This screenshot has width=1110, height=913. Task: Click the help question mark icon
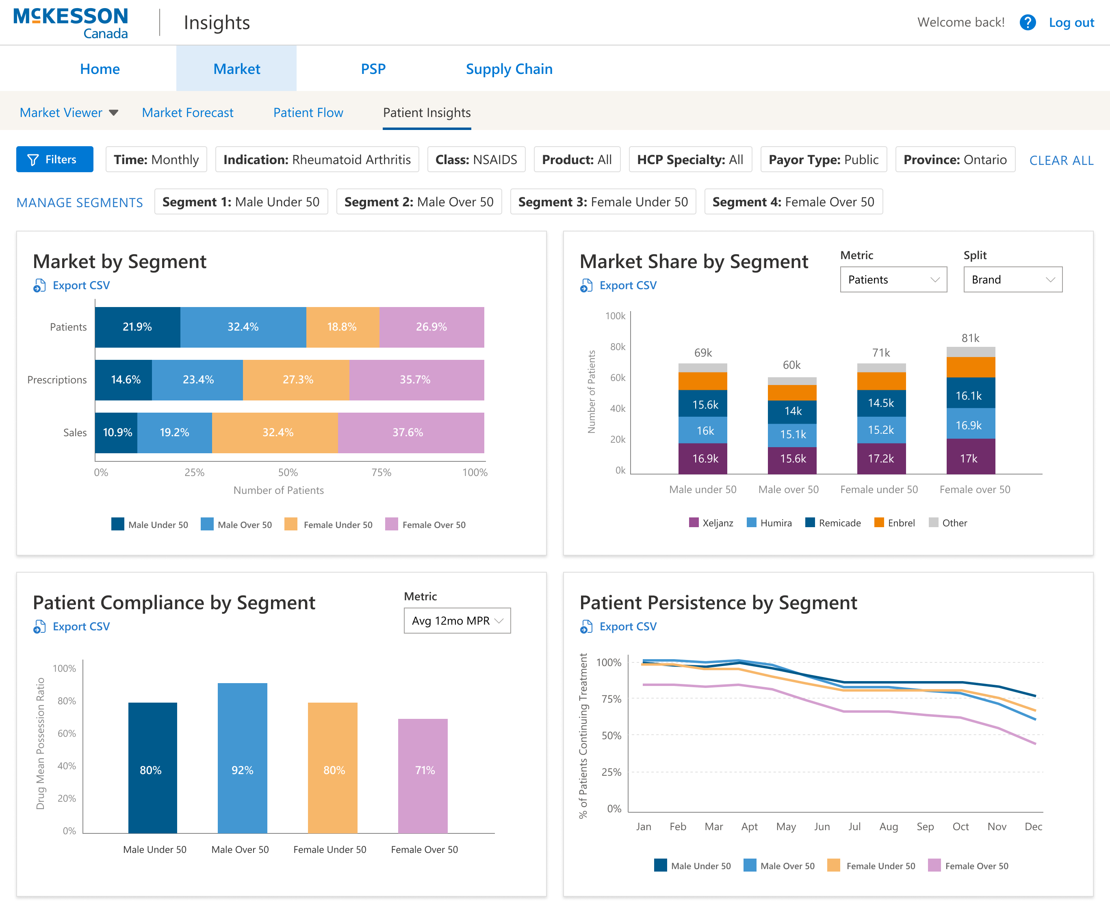1028,22
